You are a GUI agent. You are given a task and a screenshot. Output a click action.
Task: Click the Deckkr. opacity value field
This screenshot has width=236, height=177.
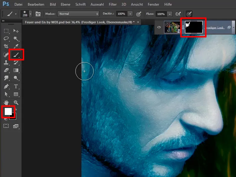point(122,14)
